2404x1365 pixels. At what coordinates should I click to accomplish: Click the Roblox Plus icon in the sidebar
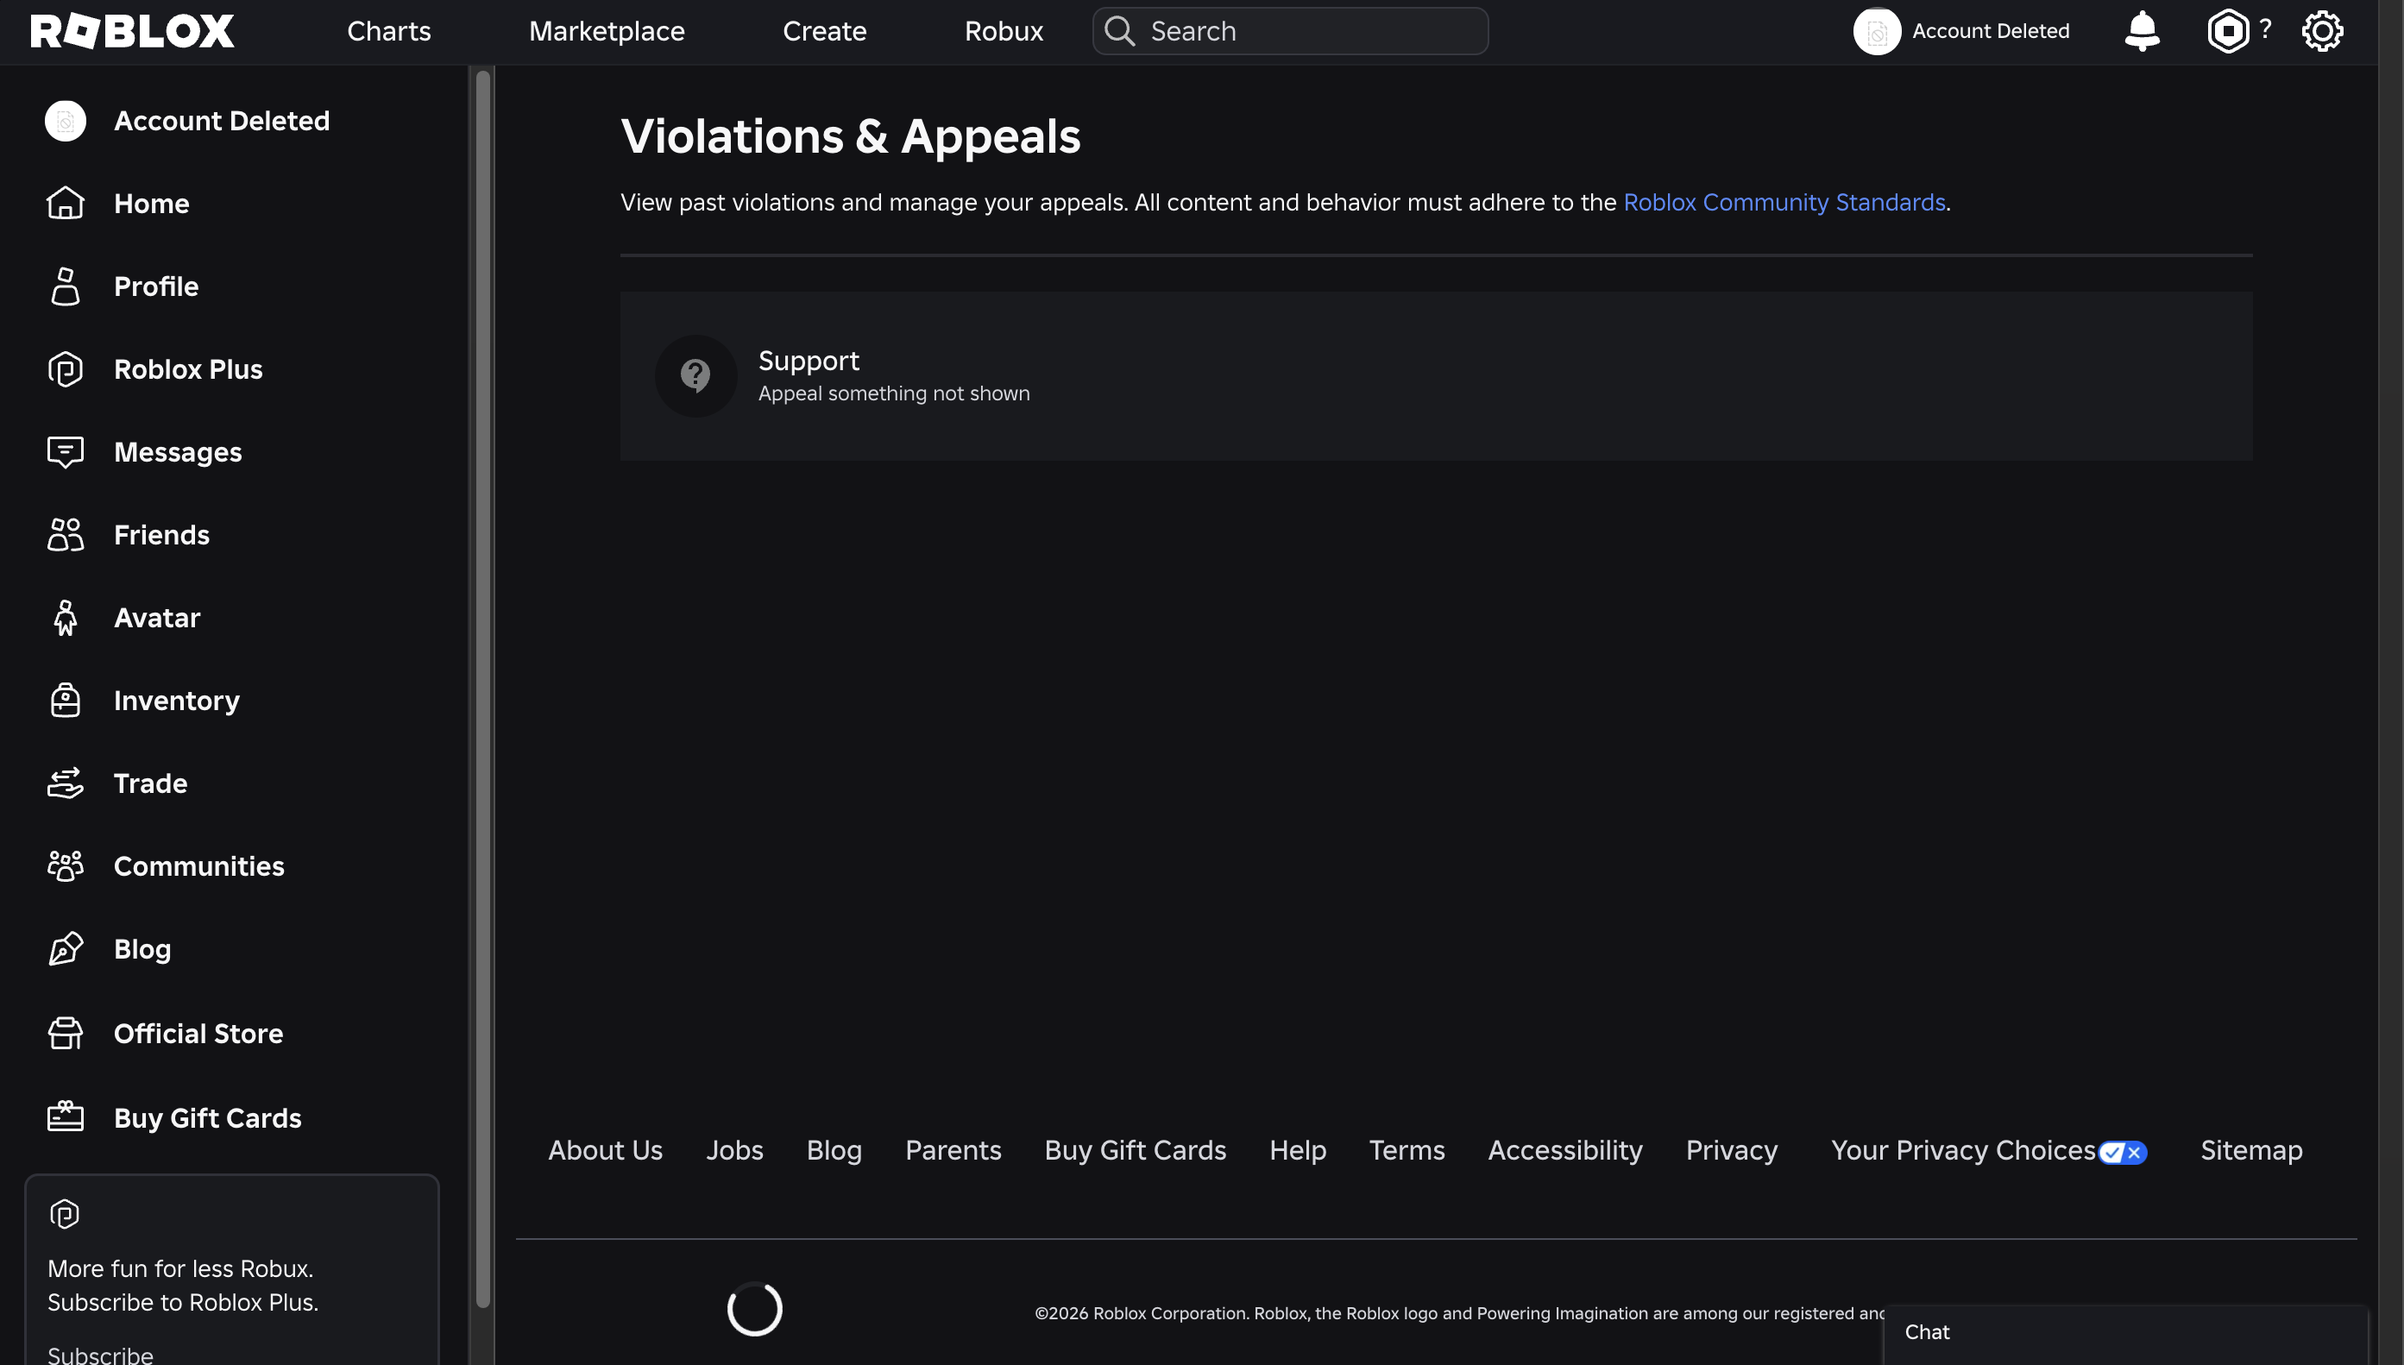[66, 369]
